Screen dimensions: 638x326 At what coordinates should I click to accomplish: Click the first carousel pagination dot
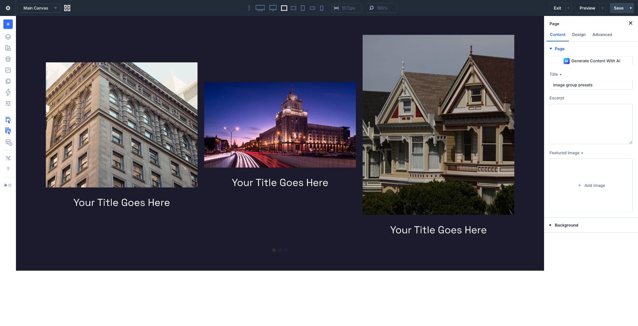click(274, 250)
